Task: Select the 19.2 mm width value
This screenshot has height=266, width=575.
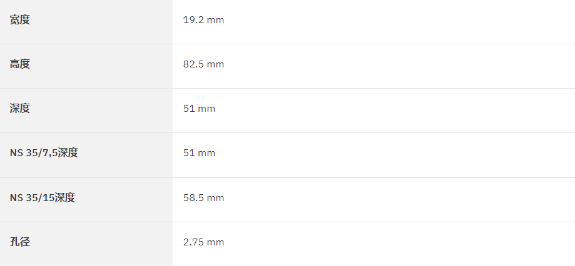Action: point(203,20)
